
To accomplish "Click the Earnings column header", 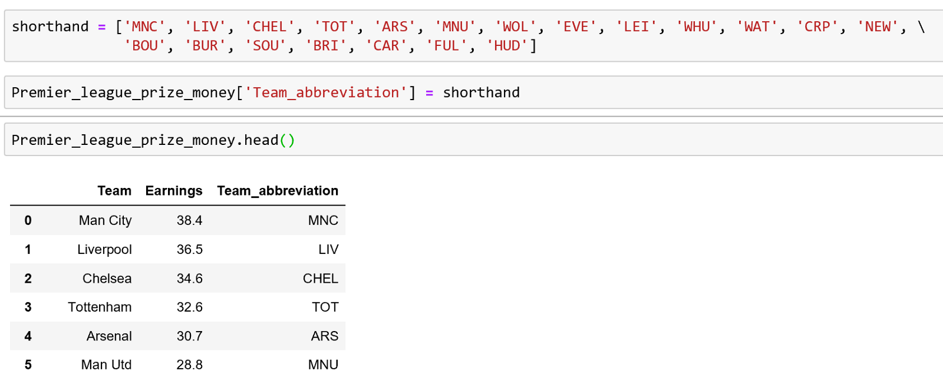I will pyautogui.click(x=173, y=191).
